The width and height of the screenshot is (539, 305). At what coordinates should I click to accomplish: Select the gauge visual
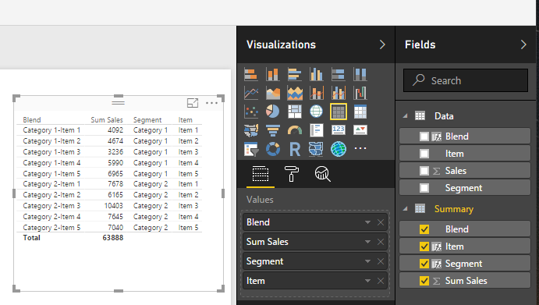(295, 130)
